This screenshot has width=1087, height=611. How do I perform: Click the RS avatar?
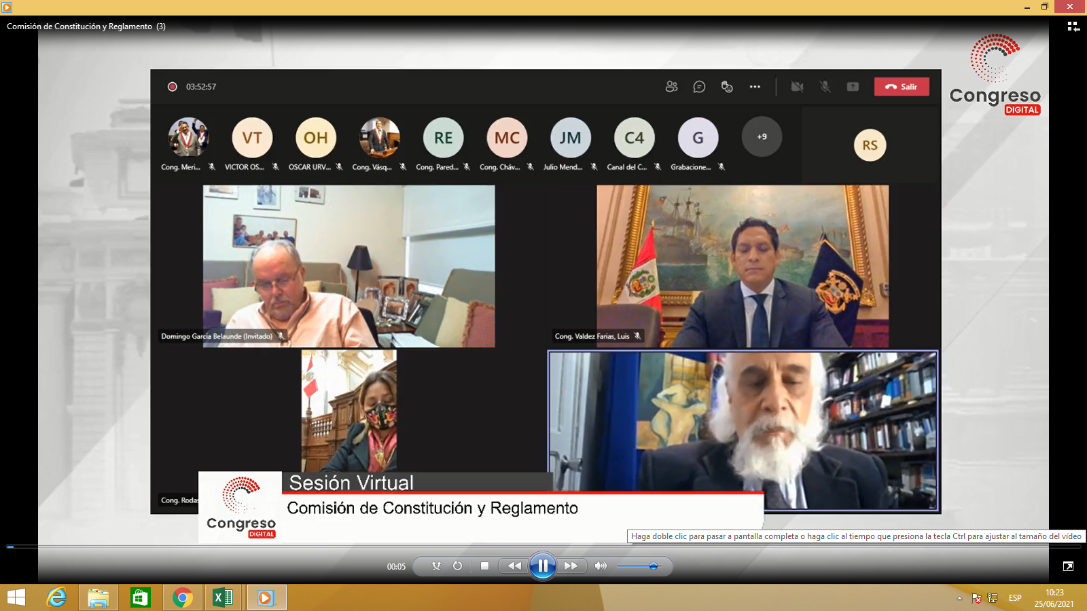[x=870, y=145]
